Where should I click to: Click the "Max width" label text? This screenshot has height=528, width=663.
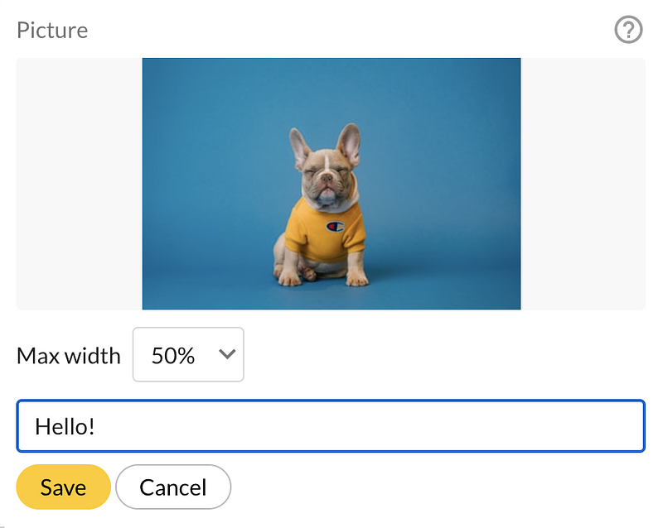[69, 356]
